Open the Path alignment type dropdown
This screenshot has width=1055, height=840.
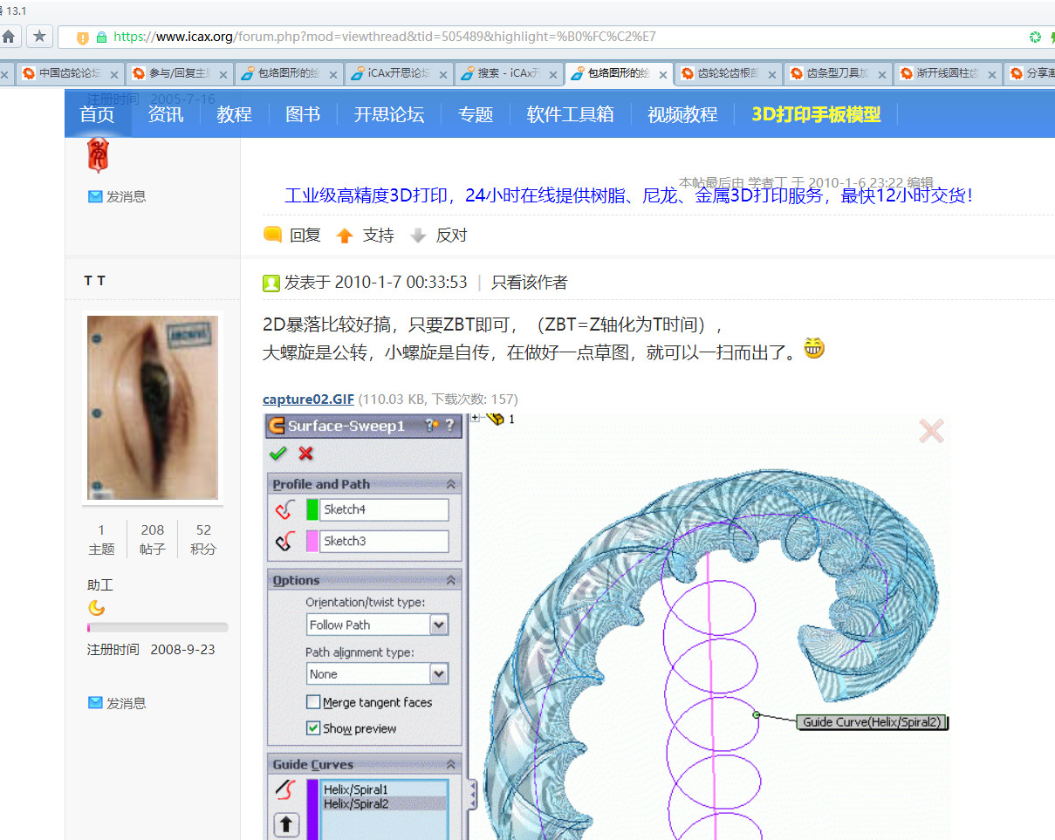coord(439,673)
